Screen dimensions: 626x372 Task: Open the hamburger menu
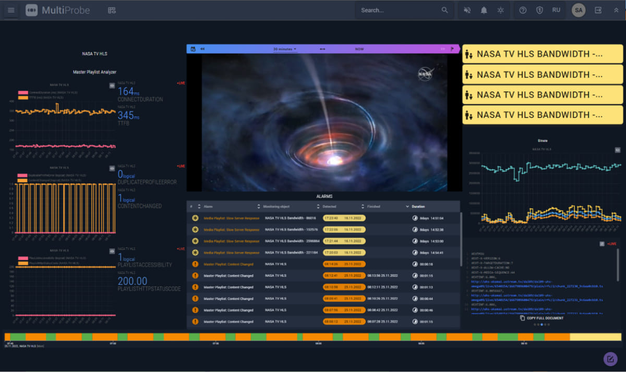(11, 10)
